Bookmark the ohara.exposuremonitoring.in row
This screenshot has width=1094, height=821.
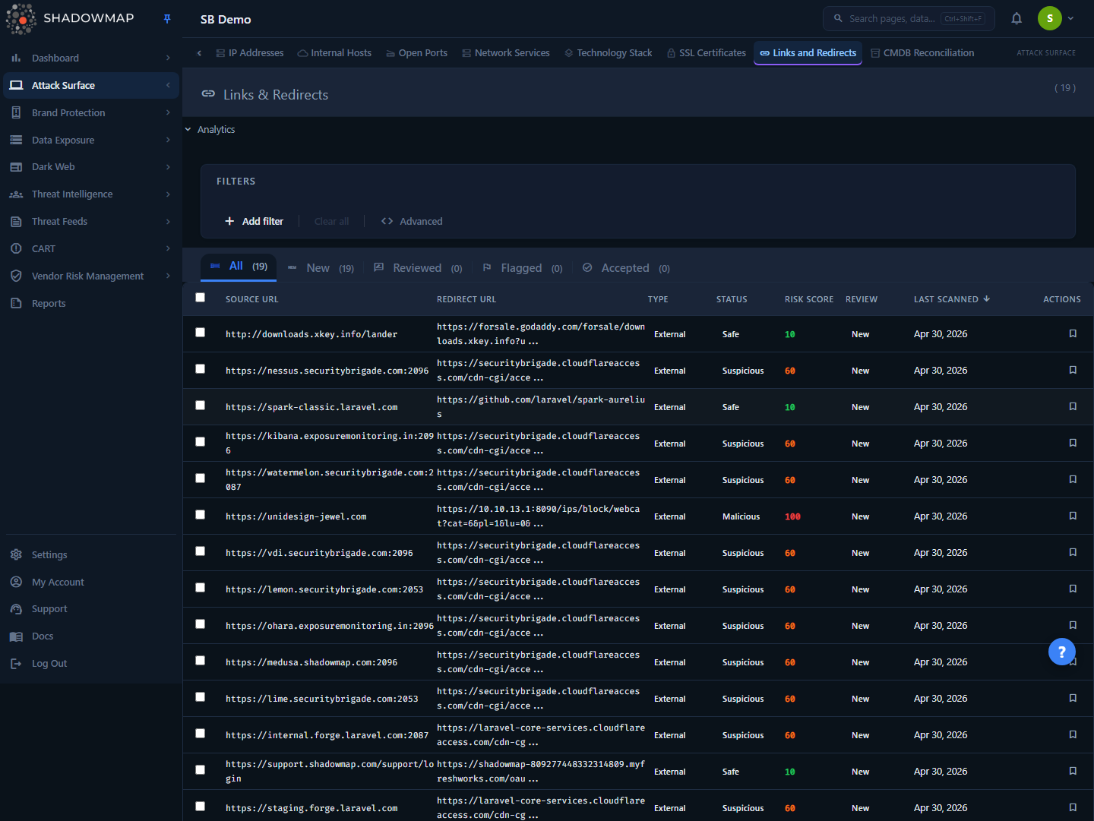1073,625
